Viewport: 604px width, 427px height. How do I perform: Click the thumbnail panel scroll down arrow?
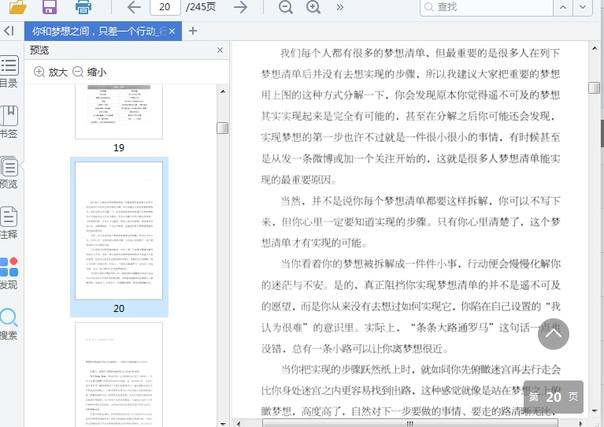point(223,424)
